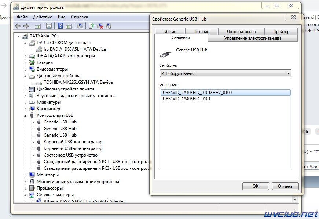
Task: Expand the Клавиатуры branch arrow
Action: 25,103
